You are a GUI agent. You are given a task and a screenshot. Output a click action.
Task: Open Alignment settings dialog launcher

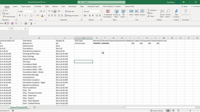(81, 20)
